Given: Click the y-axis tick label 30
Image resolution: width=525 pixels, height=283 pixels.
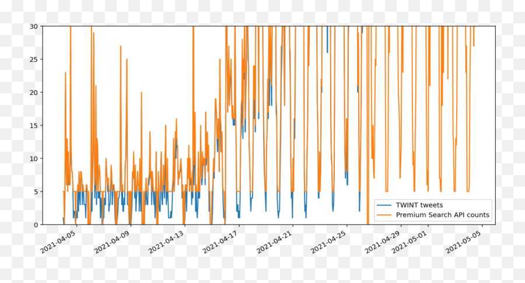Looking at the screenshot, I should point(33,26).
